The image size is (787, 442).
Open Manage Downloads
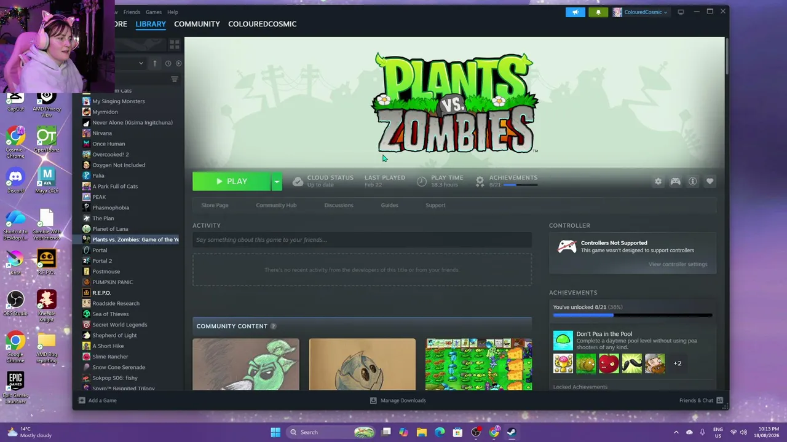[x=398, y=400]
